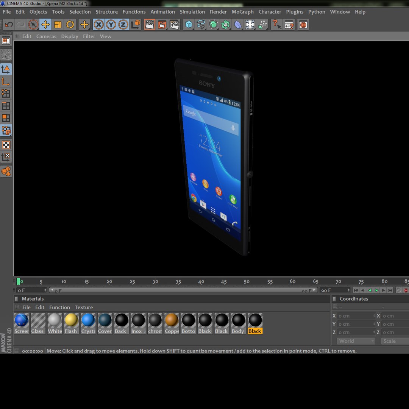Add a Cube primitive object
Image resolution: width=409 pixels, height=409 pixels.
tap(189, 25)
